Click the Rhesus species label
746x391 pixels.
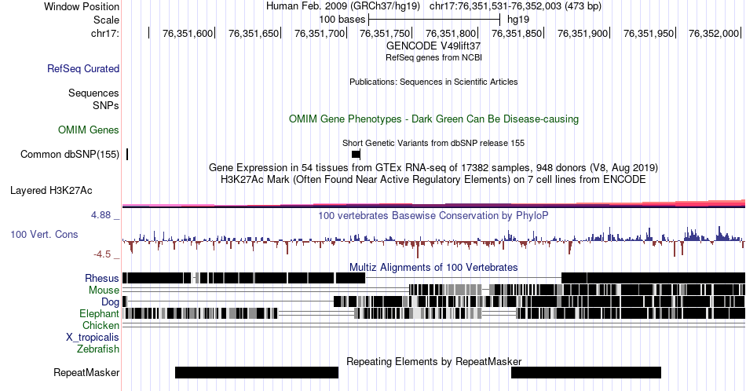[102, 278]
